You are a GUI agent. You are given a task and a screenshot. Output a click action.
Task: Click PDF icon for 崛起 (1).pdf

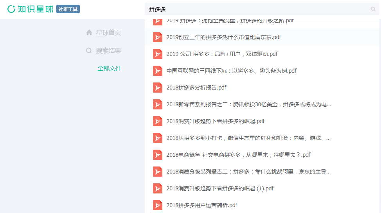click(158, 188)
